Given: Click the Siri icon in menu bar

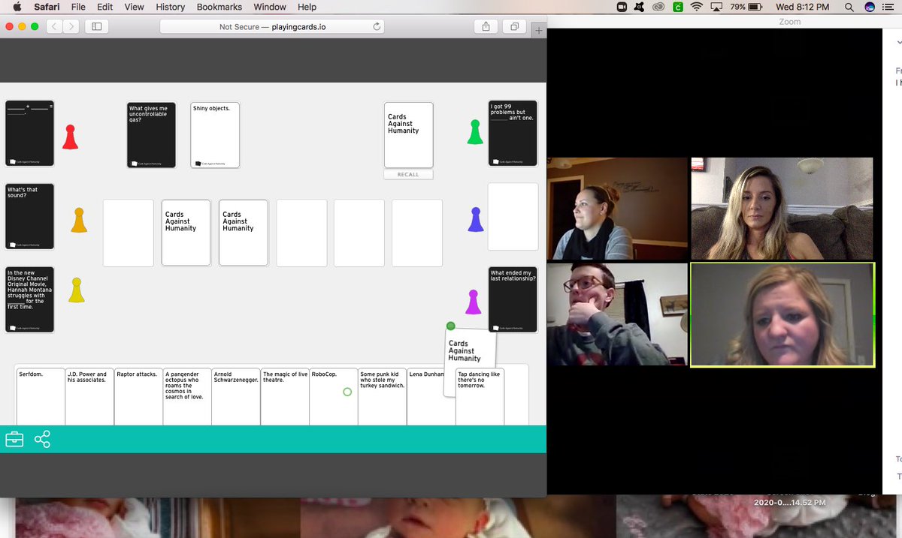Looking at the screenshot, I should pyautogui.click(x=870, y=7).
